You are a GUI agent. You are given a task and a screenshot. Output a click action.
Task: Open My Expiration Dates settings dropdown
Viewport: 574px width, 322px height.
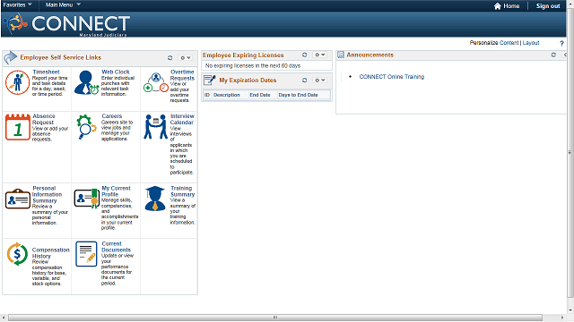click(320, 80)
